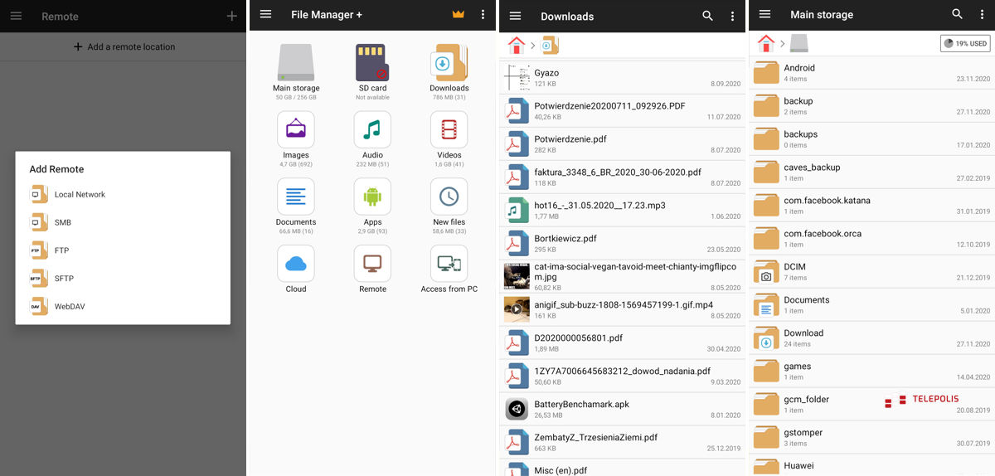Click Add a remote location
This screenshot has height=476, width=995.
[124, 47]
